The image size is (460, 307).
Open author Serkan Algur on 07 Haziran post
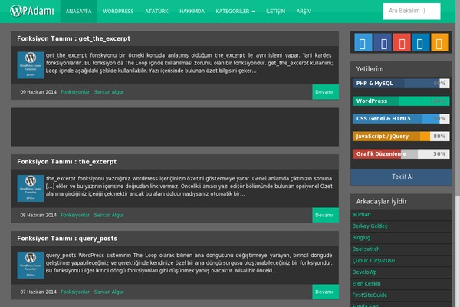pyautogui.click(x=109, y=292)
